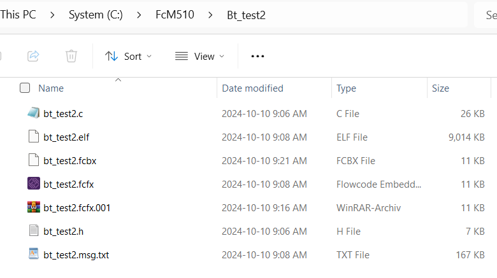Screen dimensions: 497x278
Task: Go to the FcM510 folder breadcrumb
Action: point(174,15)
